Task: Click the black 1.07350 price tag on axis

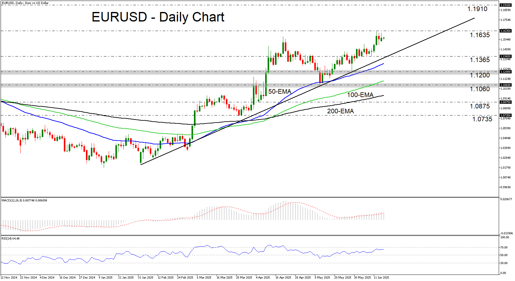Action: 505,115
